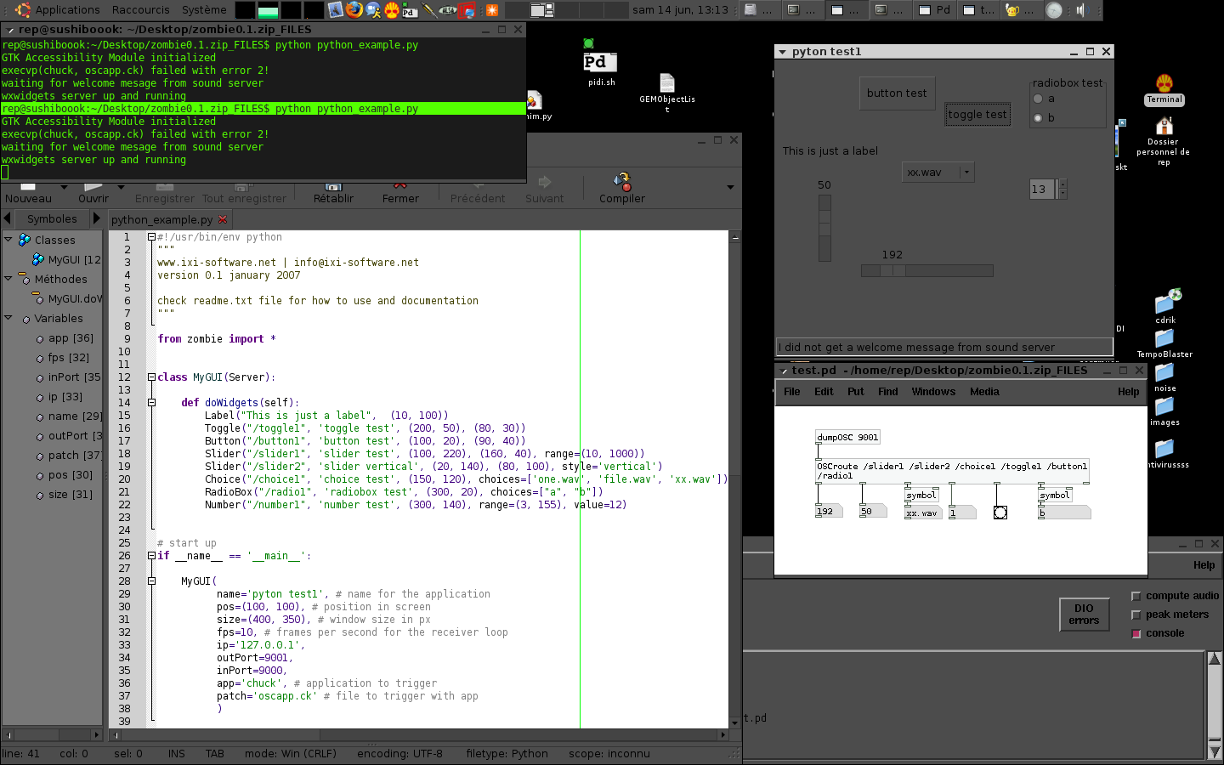This screenshot has width=1224, height=765.
Task: Open the xx.wav choice dropdown
Action: click(x=938, y=172)
